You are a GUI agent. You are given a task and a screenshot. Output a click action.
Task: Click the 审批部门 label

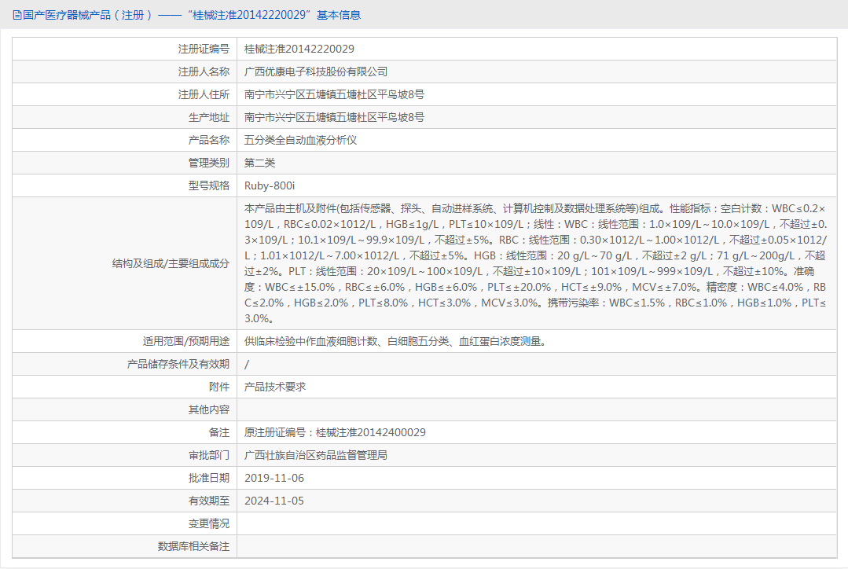[x=209, y=455]
